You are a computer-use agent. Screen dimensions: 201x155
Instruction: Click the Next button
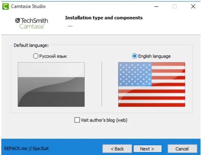pyautogui.click(x=148, y=149)
